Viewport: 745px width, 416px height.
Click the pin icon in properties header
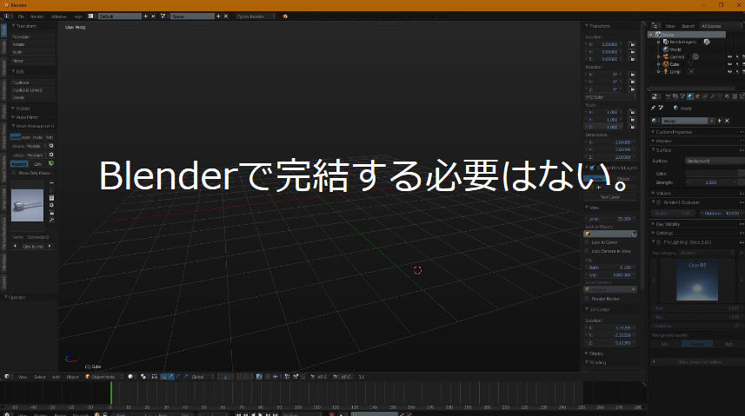tap(654, 108)
